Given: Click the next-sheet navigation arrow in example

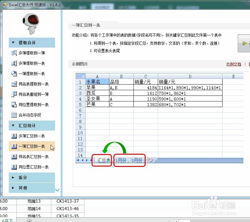Looking at the screenshot, I should 87,160.
